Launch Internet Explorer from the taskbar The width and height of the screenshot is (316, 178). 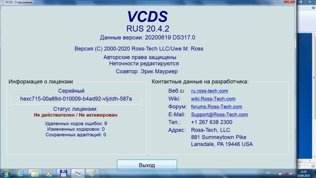[21, 173]
